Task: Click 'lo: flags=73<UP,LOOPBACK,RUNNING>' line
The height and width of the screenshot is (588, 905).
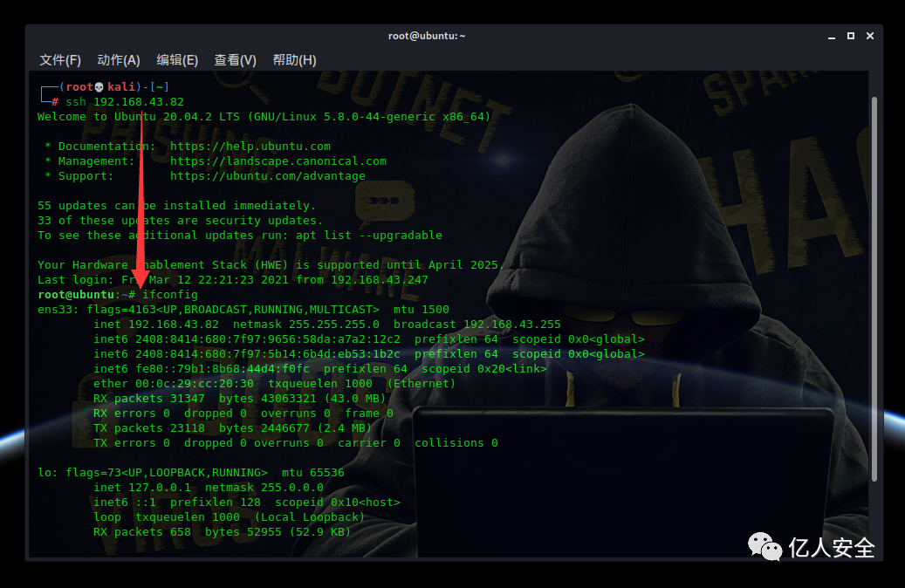Action: [x=191, y=473]
